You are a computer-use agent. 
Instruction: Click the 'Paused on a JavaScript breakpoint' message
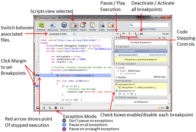point(141,59)
